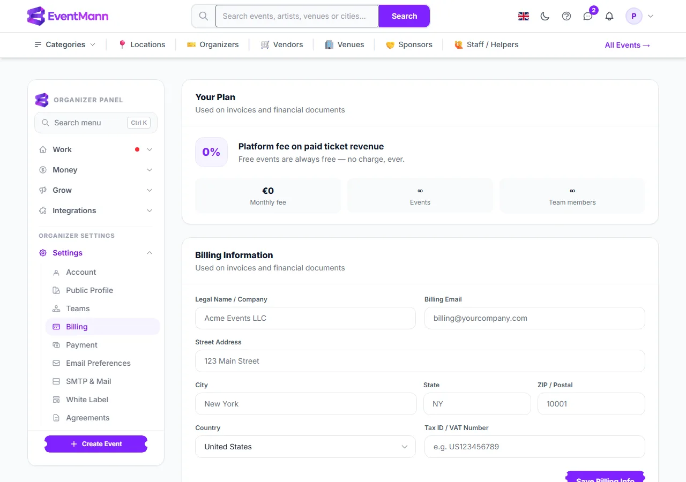Image resolution: width=686 pixels, height=482 pixels.
Task: Open SMTP & Mail settings
Action: click(102, 381)
